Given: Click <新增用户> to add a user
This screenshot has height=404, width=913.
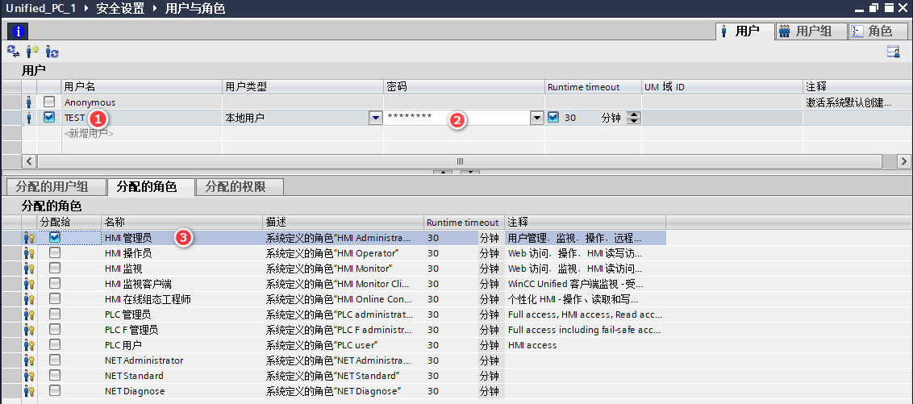Looking at the screenshot, I should (89, 133).
